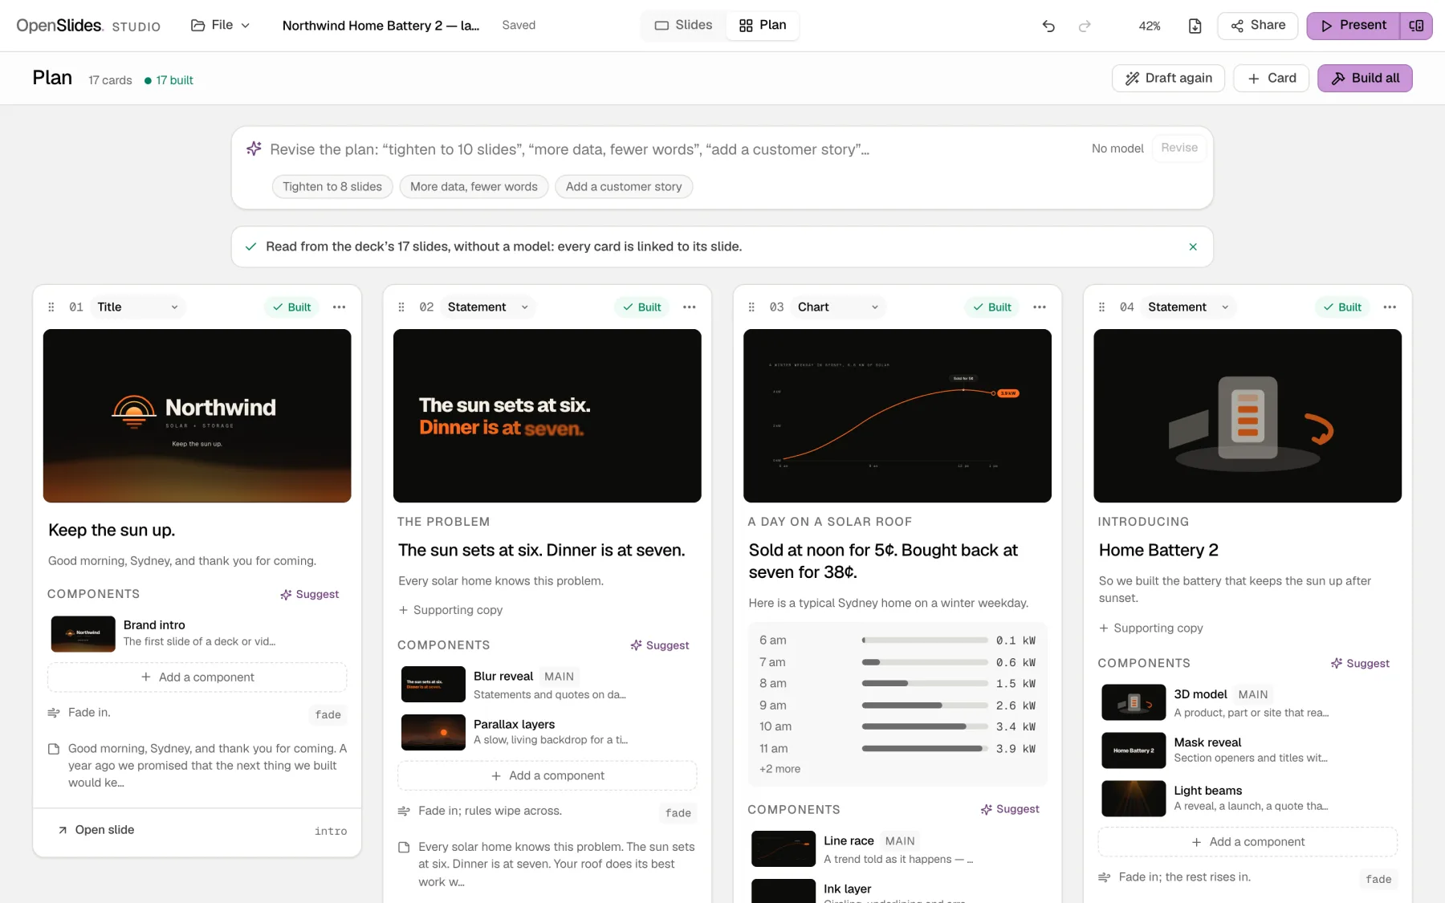Toggle the Built status on card 01
The width and height of the screenshot is (1445, 903).
291,307
